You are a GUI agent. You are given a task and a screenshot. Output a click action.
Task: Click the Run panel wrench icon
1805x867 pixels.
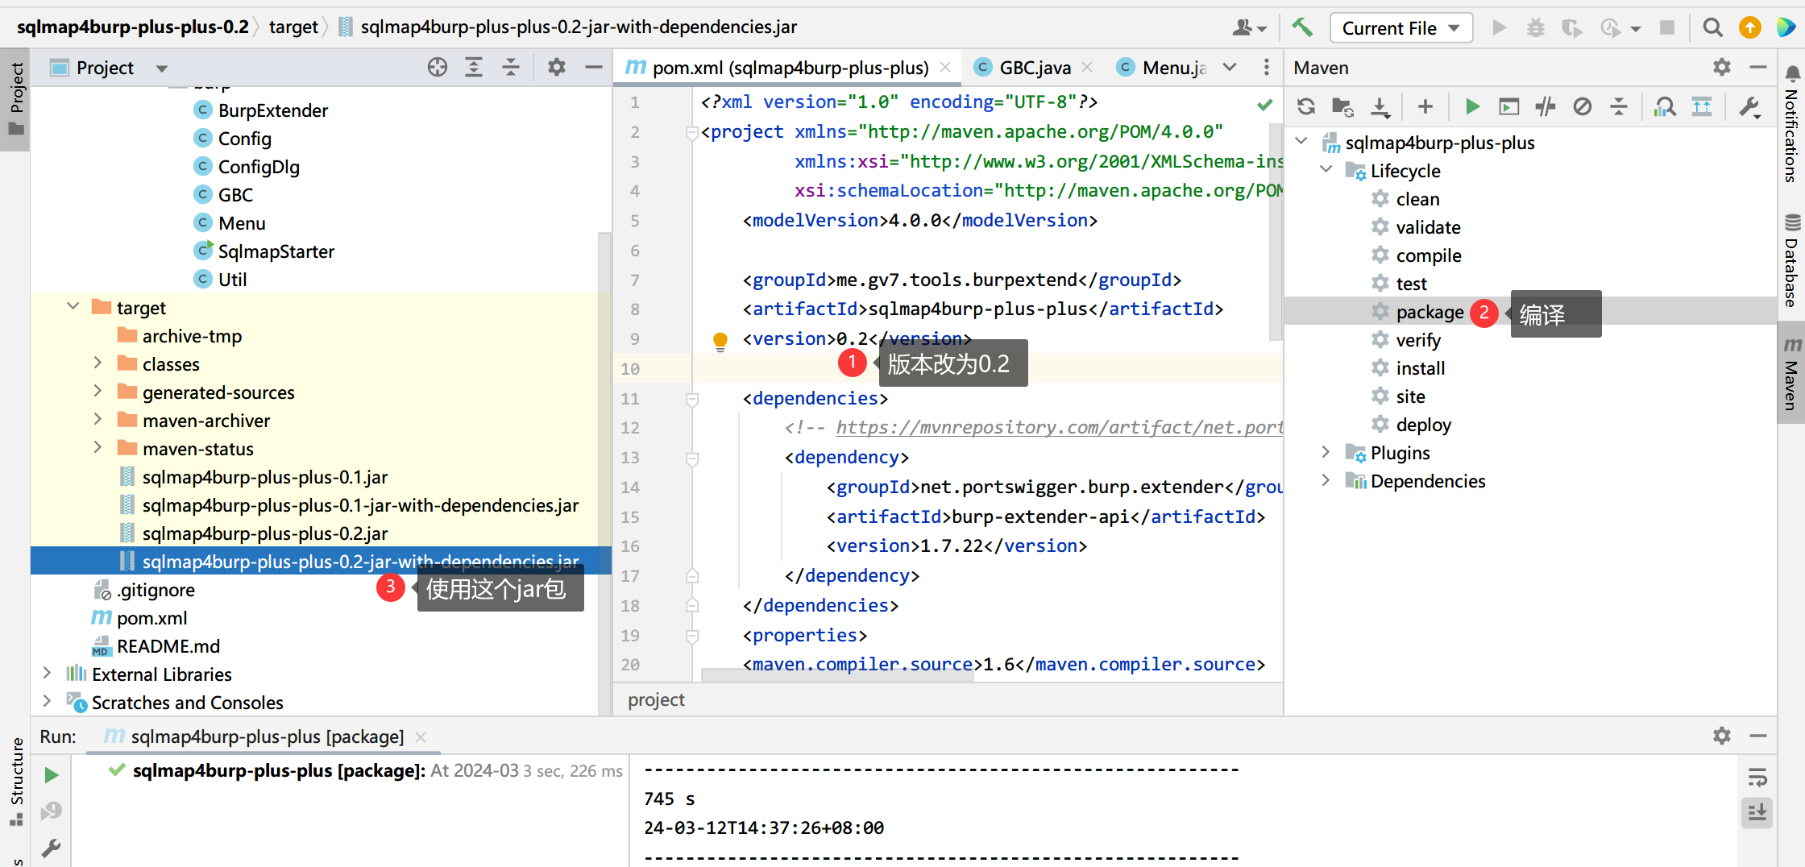(51, 848)
